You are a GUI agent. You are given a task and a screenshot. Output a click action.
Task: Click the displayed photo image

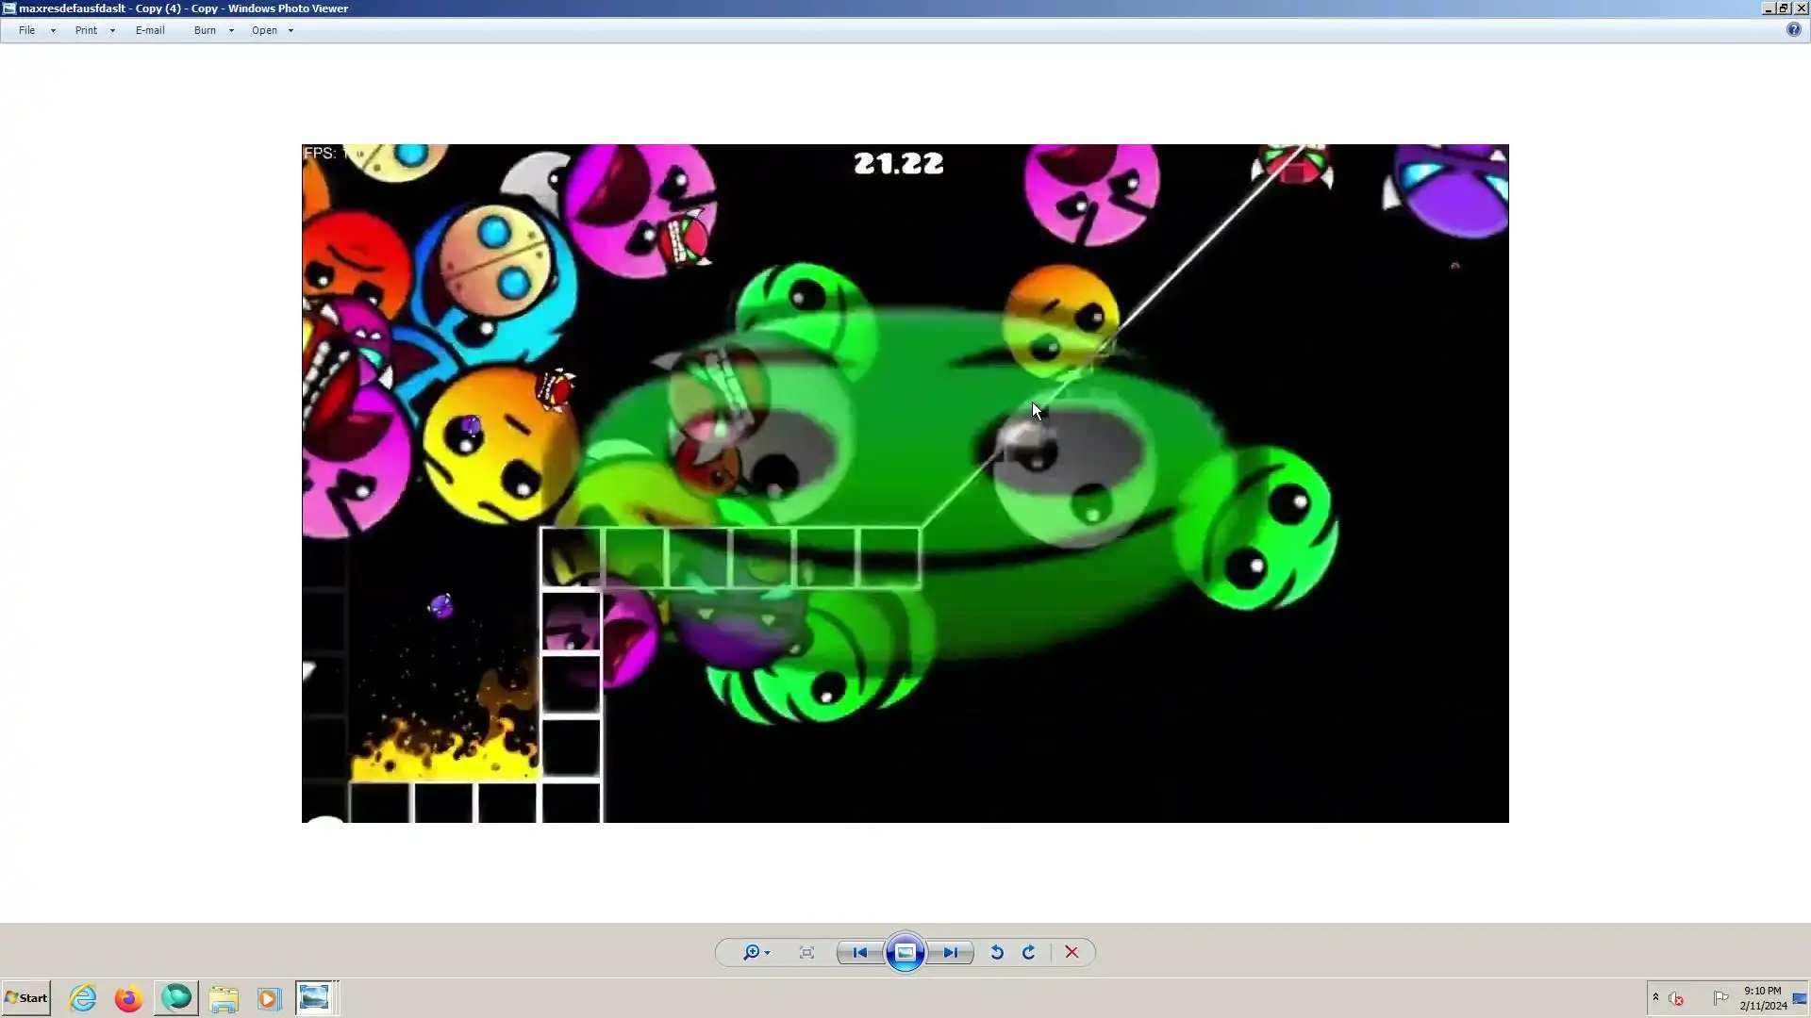[905, 483]
